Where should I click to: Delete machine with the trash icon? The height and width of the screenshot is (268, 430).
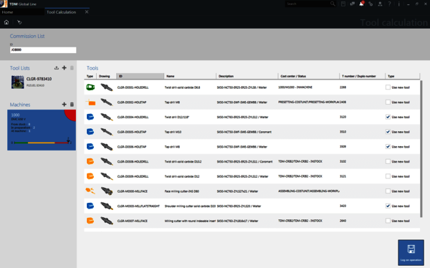72,104
